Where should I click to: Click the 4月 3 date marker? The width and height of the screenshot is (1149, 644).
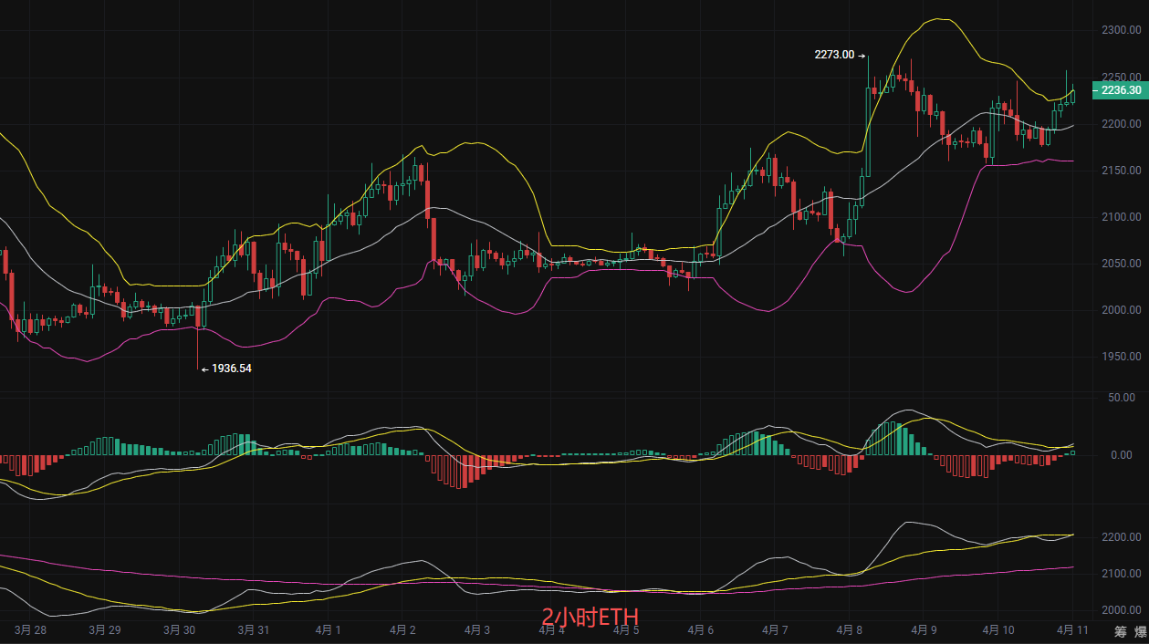(x=476, y=630)
